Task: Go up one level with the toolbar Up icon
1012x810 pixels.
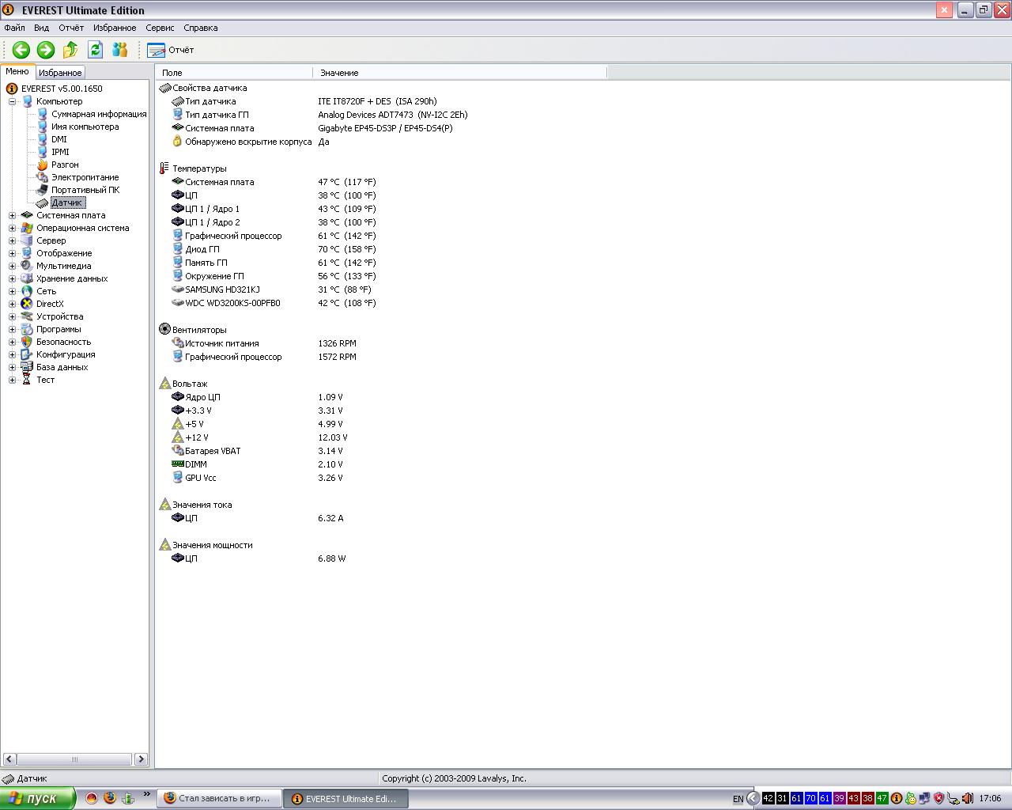Action: tap(70, 50)
